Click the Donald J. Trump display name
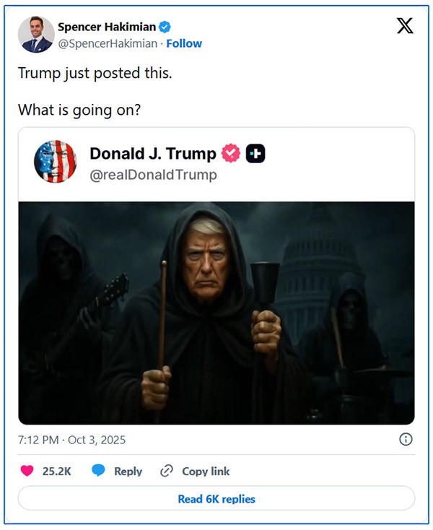Screen dimensions: 433x530 point(152,154)
